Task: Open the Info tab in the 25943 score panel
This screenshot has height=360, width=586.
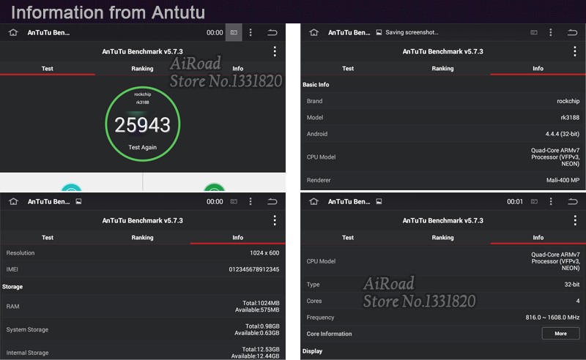Action: click(237, 69)
